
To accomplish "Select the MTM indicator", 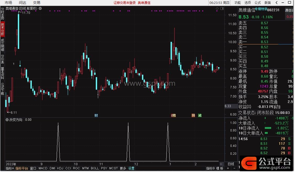I will pyautogui.click(x=85, y=168).
